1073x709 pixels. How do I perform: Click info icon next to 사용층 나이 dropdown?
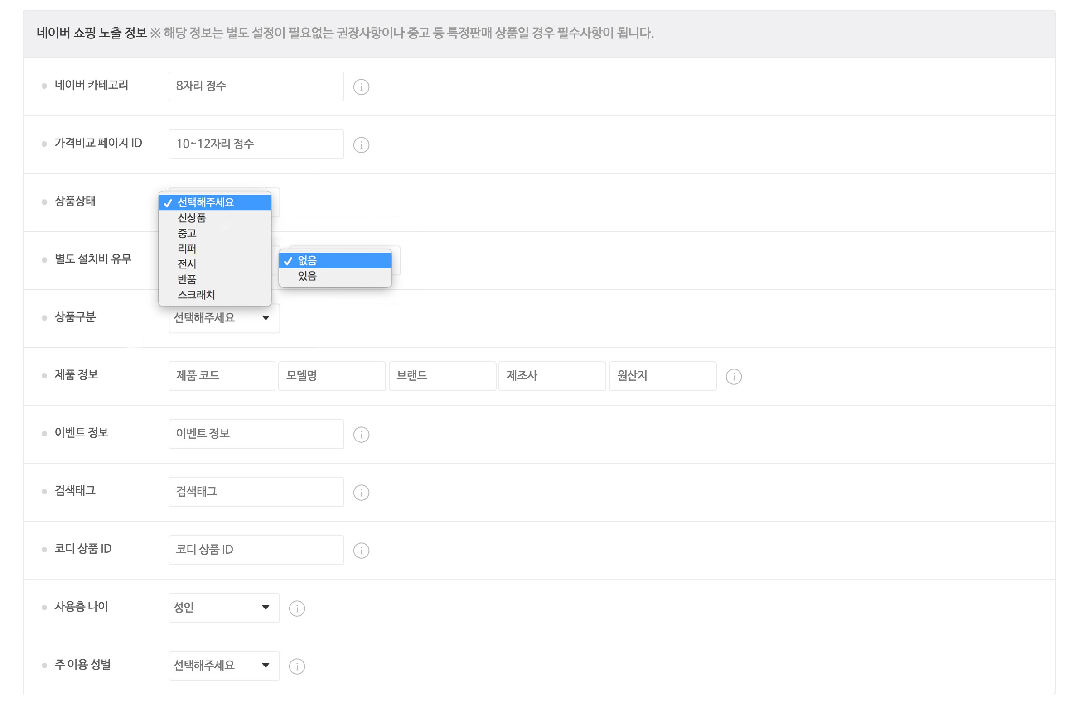pyautogui.click(x=297, y=608)
